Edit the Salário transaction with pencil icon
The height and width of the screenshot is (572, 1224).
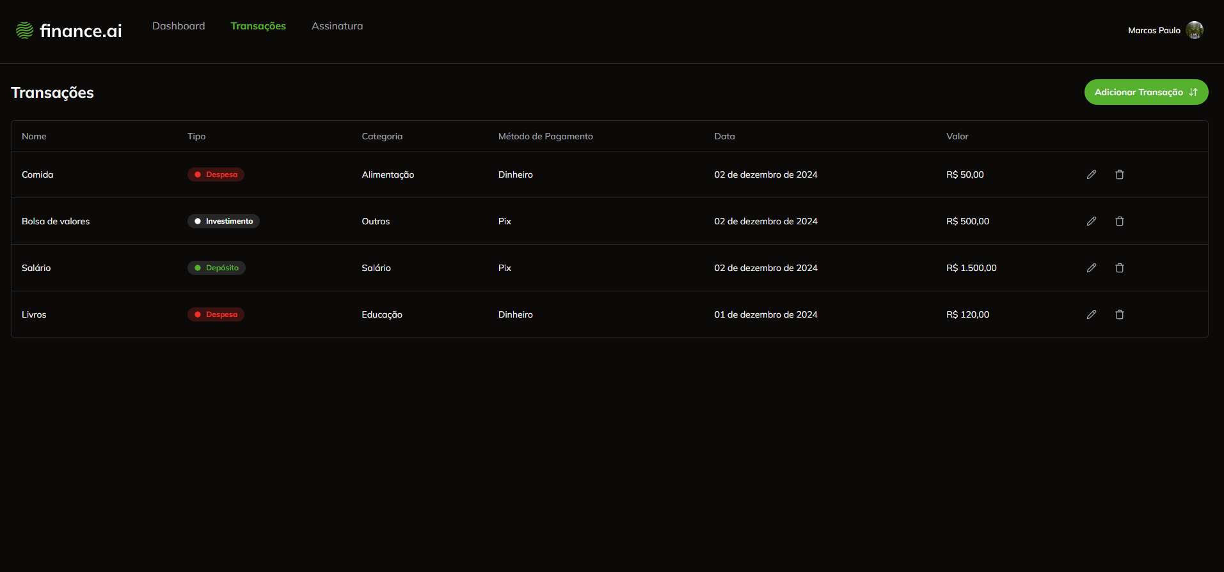[1092, 268]
